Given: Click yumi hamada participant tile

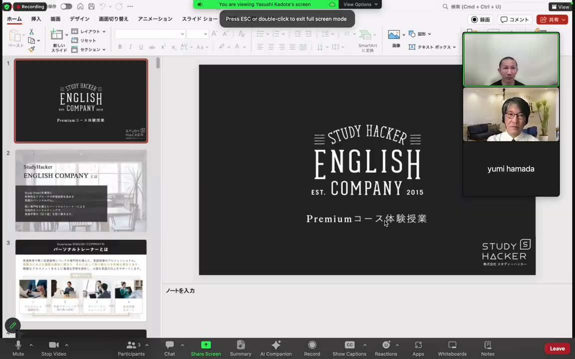Looking at the screenshot, I should (511, 169).
